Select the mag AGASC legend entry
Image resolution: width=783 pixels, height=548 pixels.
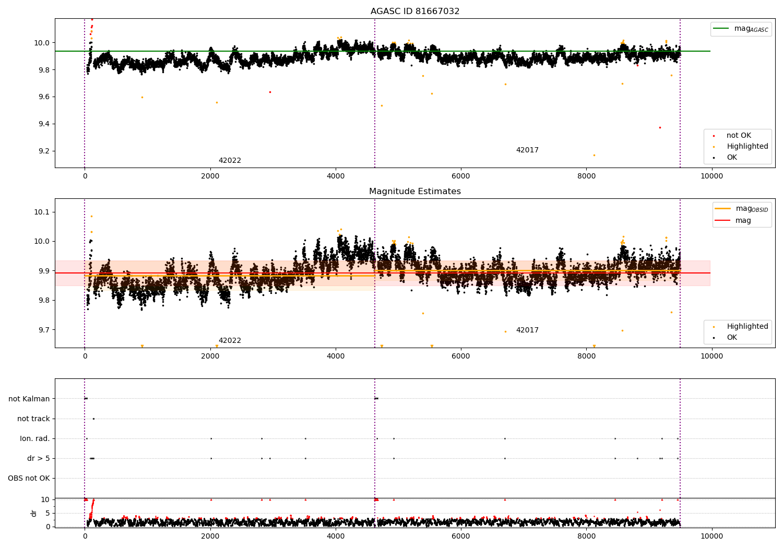[x=741, y=29]
